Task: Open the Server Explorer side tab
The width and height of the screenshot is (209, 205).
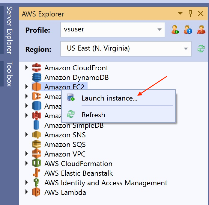Action: coord(10,30)
